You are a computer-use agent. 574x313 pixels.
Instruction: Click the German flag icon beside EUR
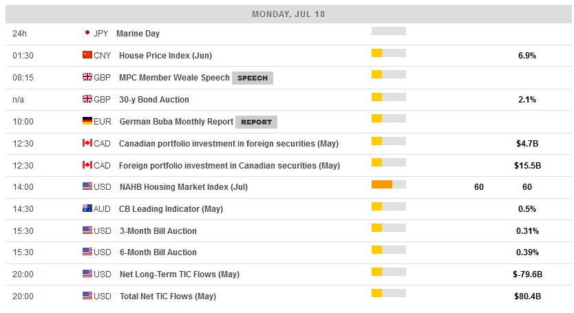click(87, 121)
